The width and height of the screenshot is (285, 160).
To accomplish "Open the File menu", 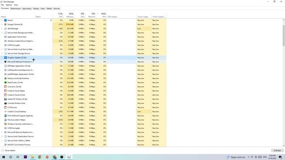I will [x=2, y=5].
